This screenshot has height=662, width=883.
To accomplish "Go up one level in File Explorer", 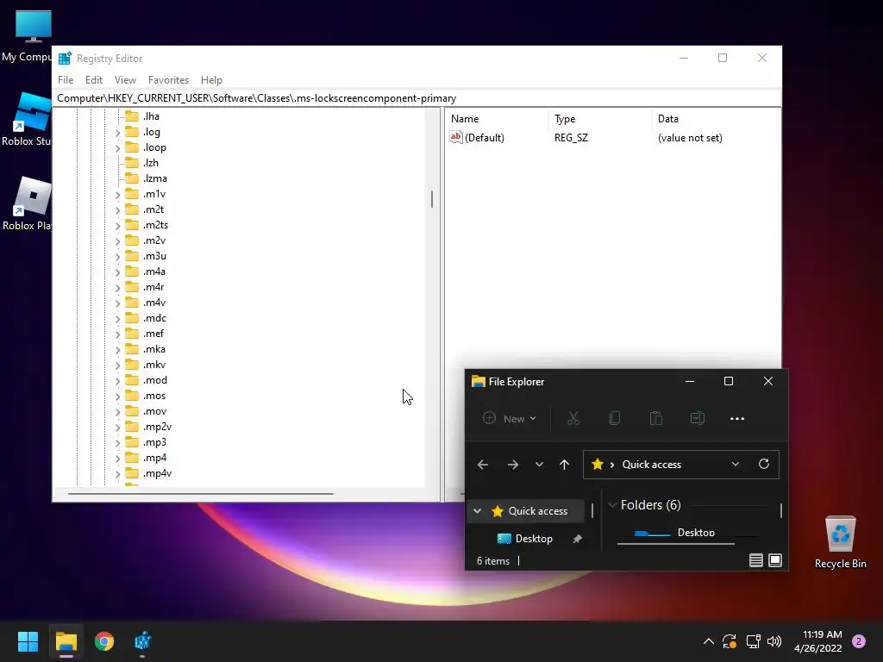I will 564,465.
